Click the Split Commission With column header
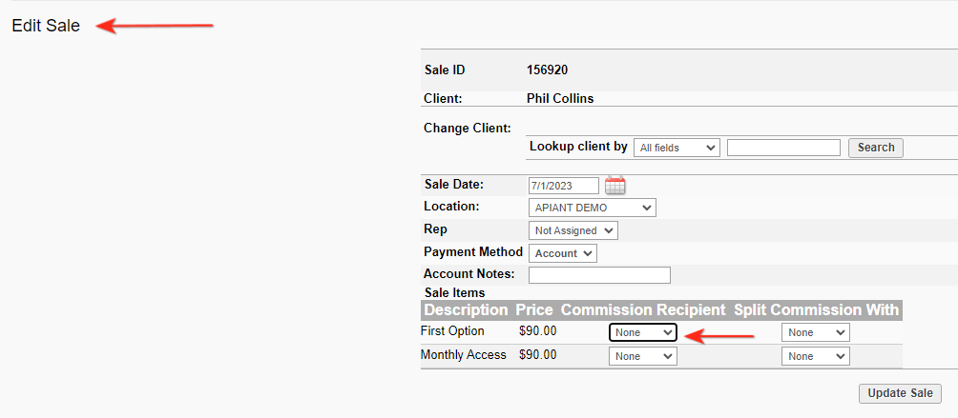This screenshot has height=418, width=958. pos(816,310)
